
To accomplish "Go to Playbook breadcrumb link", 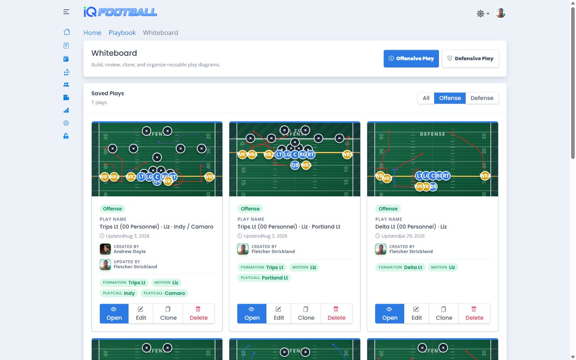I will (x=122, y=33).
